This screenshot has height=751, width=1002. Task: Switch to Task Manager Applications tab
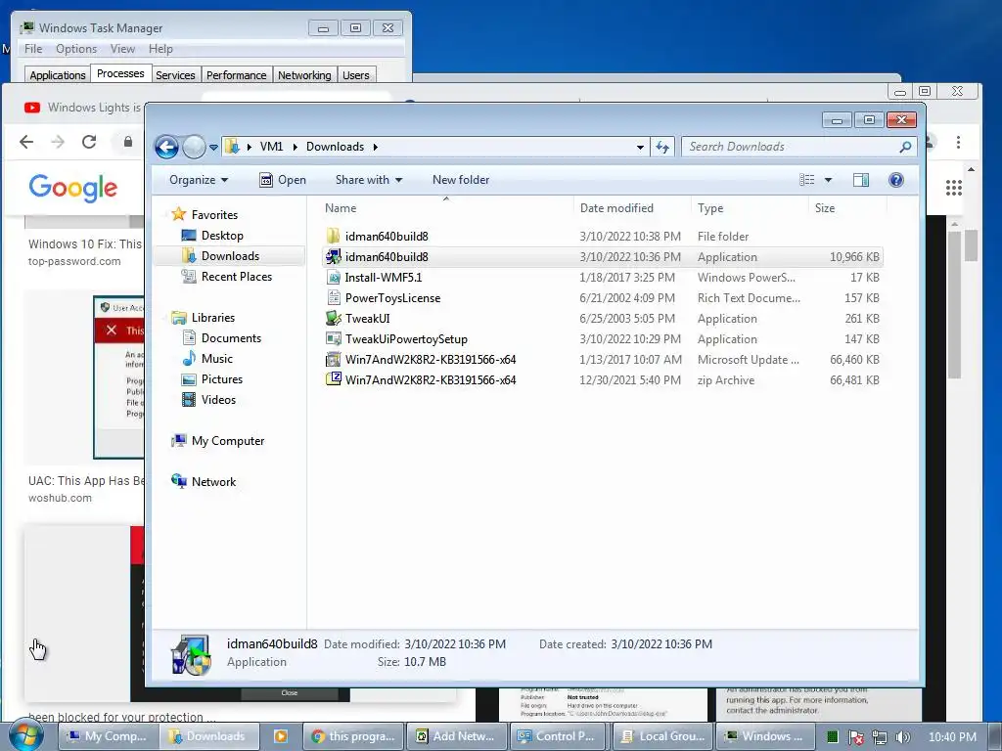point(58,74)
